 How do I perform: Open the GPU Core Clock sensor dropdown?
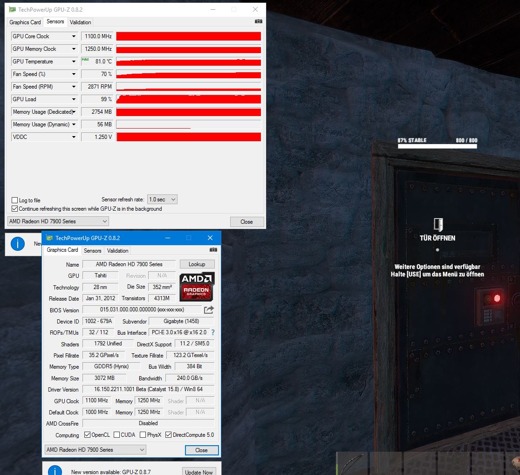[74, 36]
